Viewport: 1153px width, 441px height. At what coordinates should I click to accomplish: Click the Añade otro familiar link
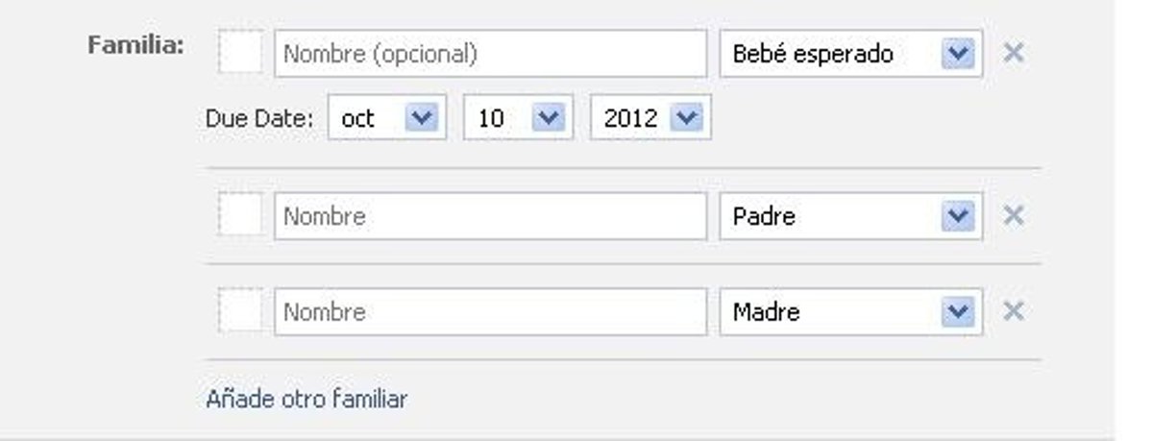(x=307, y=399)
